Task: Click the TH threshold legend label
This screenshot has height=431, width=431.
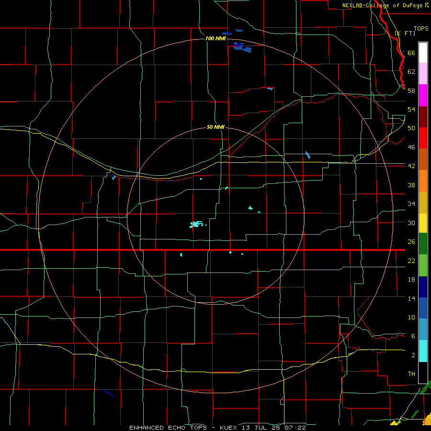Action: 411,374
